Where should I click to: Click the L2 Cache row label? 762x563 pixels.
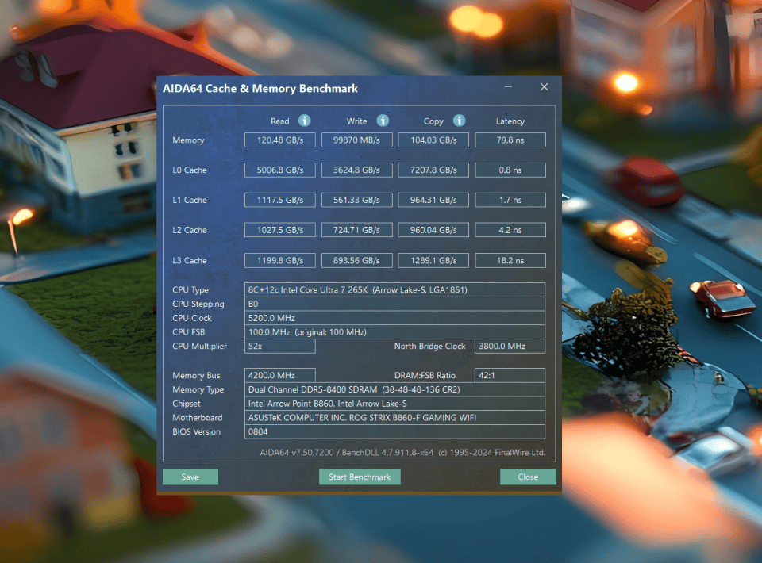click(190, 230)
